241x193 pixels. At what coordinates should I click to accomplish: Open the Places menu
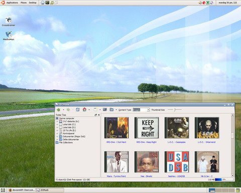coord(24,3)
